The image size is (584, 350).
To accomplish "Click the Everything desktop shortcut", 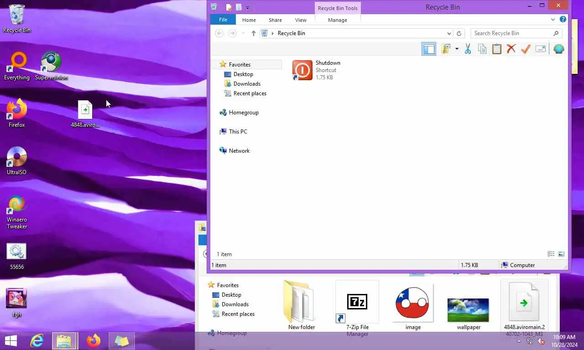I will (17, 66).
